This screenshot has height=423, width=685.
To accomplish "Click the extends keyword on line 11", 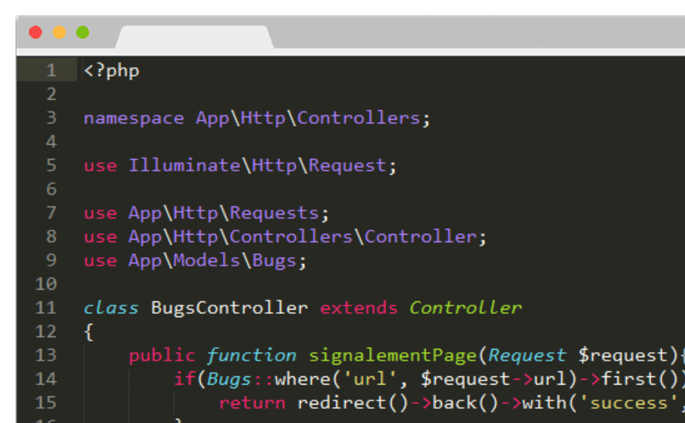I will pyautogui.click(x=358, y=308).
